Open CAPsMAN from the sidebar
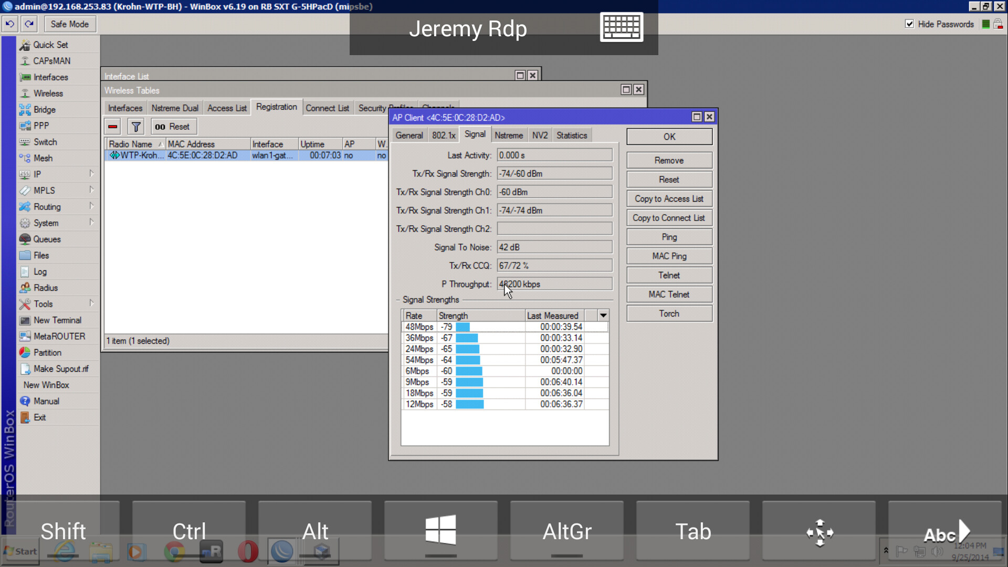Viewport: 1008px width, 567px height. click(51, 61)
